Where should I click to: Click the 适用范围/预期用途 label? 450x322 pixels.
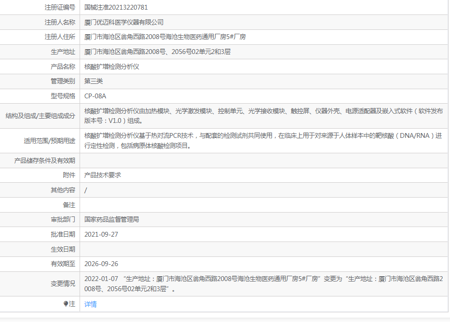click(x=50, y=141)
